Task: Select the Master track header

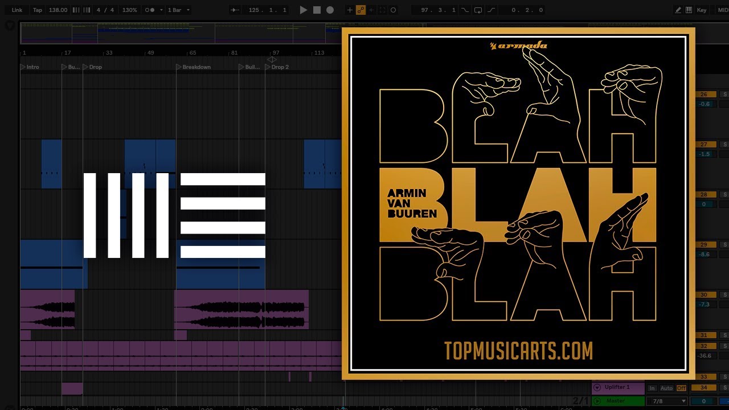Action: coord(618,401)
